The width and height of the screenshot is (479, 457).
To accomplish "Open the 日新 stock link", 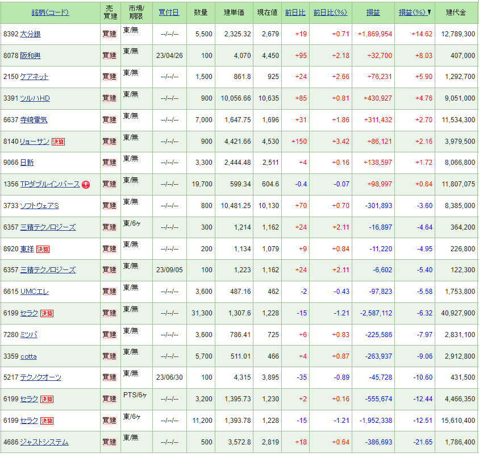I will tap(27, 163).
